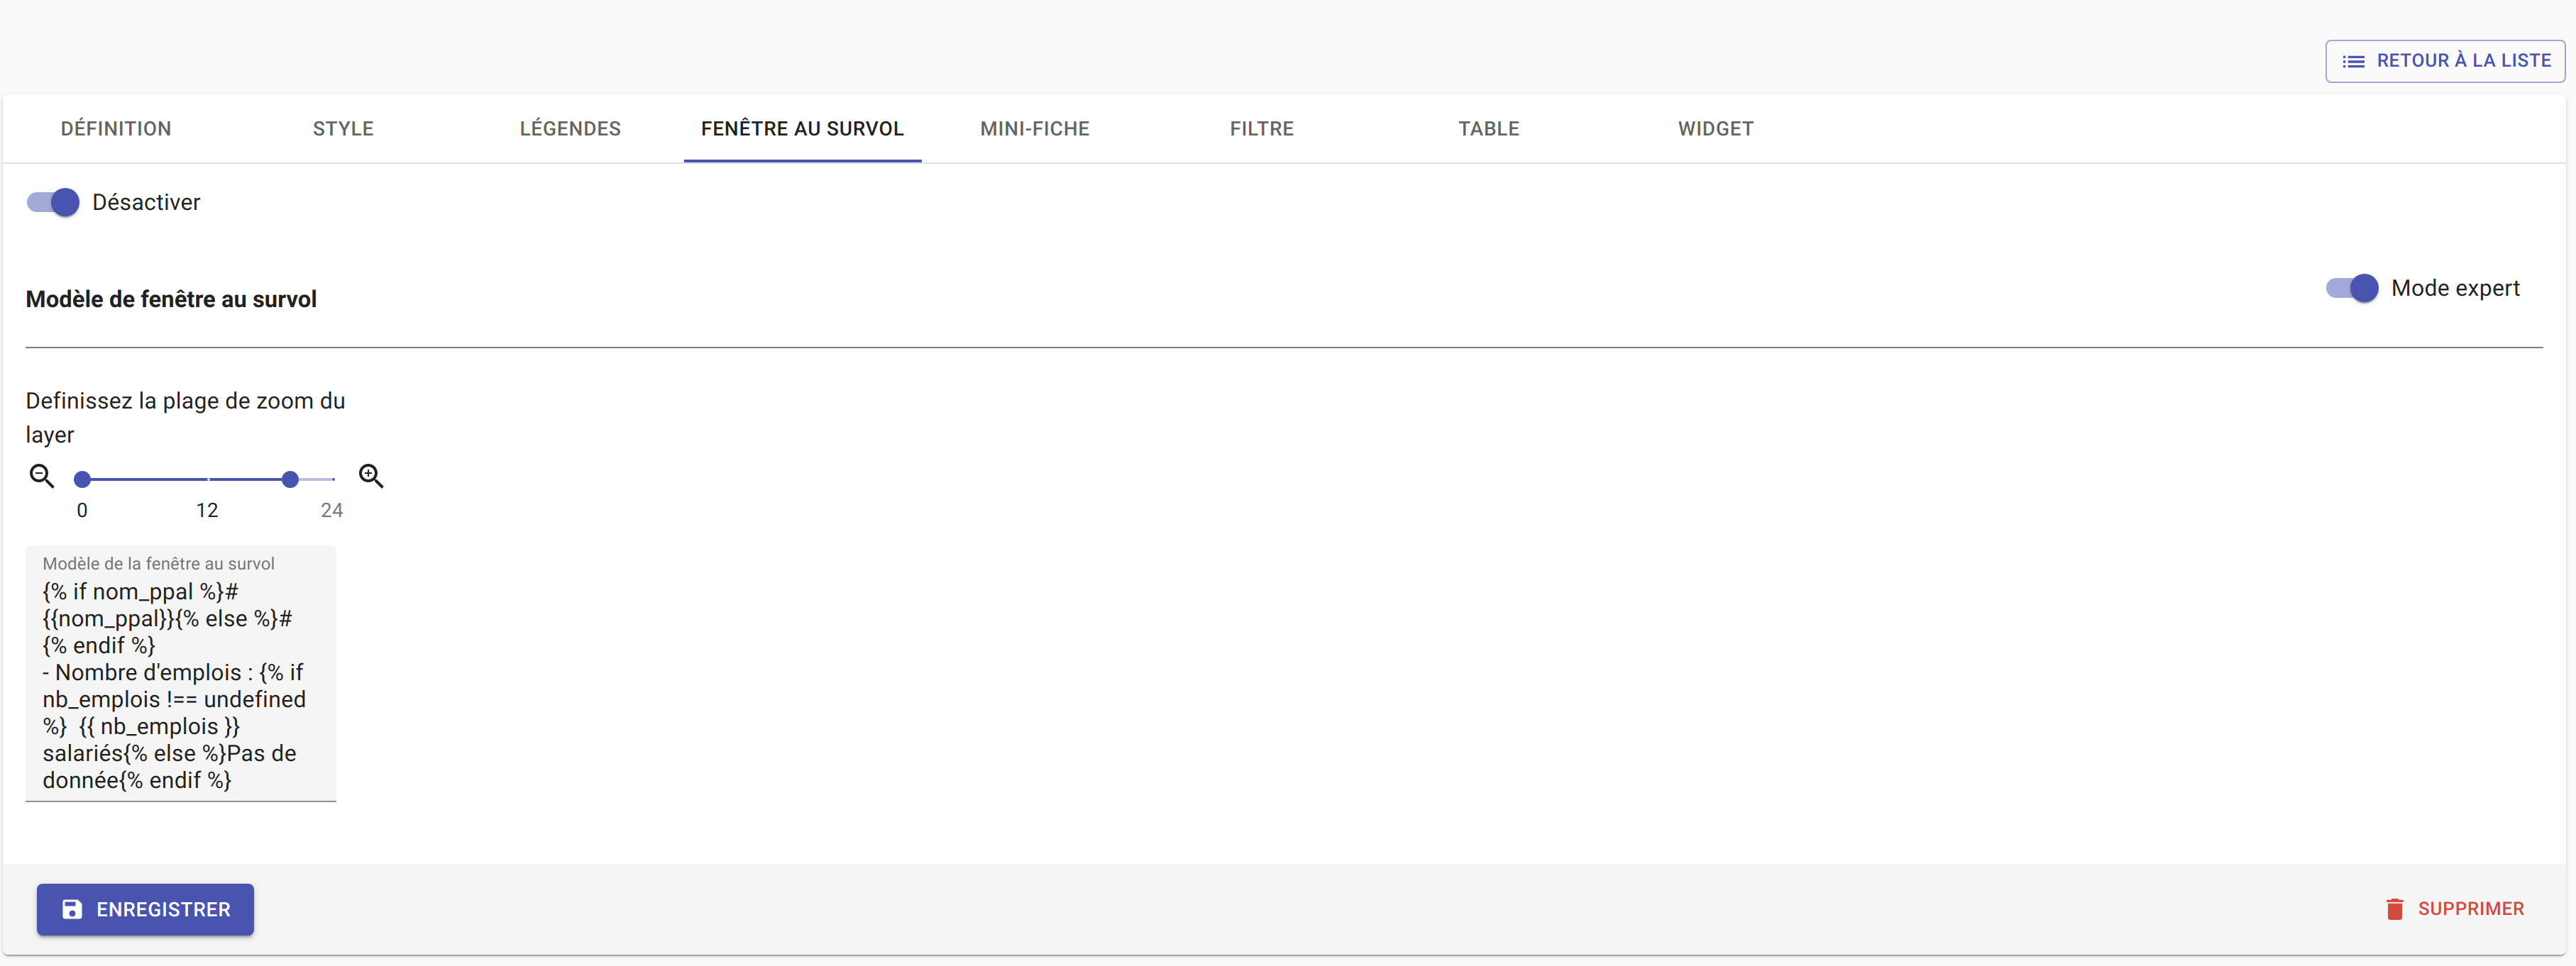Click the floppy disk save icon
The image size is (2576, 966).
[x=72, y=909]
